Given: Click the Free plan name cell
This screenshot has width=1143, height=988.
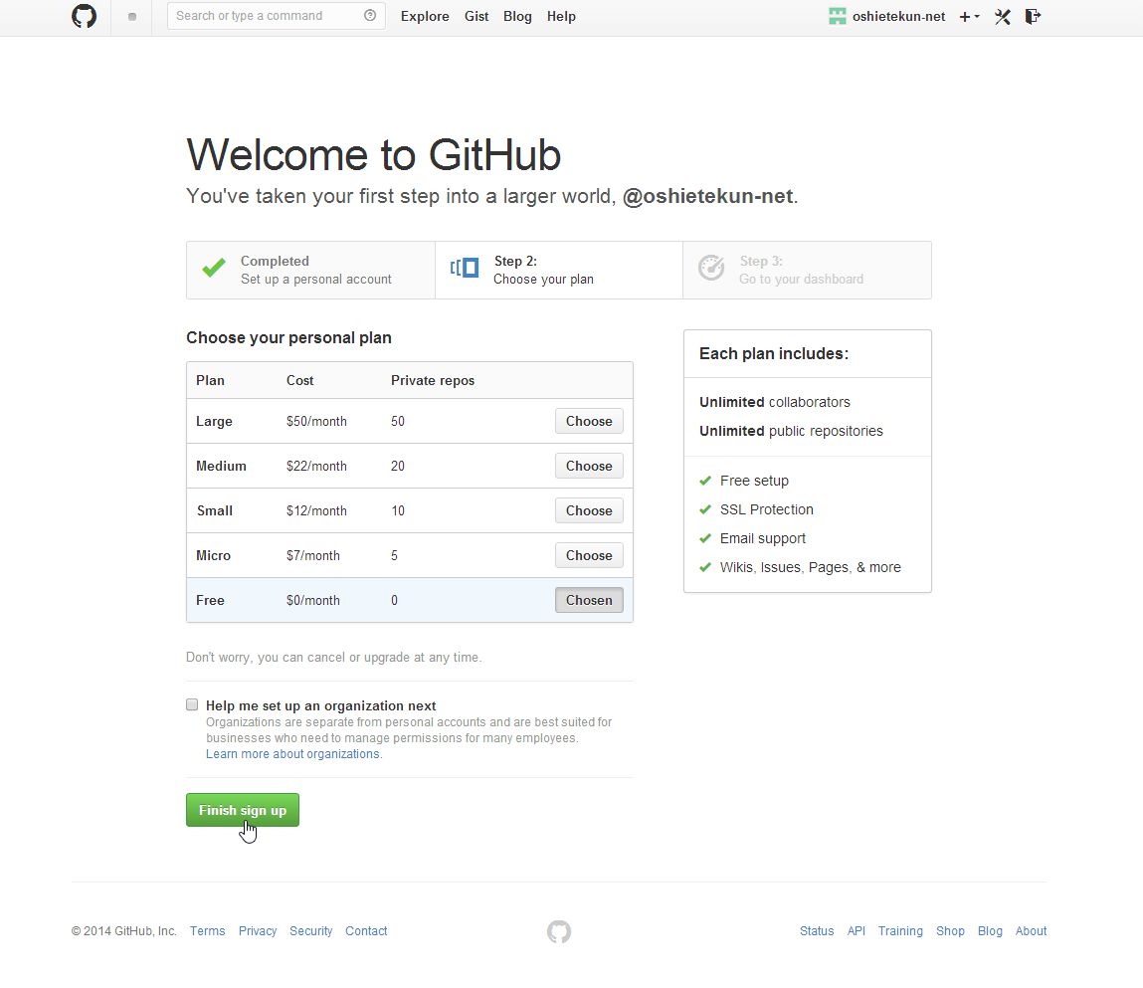Looking at the screenshot, I should 210,600.
